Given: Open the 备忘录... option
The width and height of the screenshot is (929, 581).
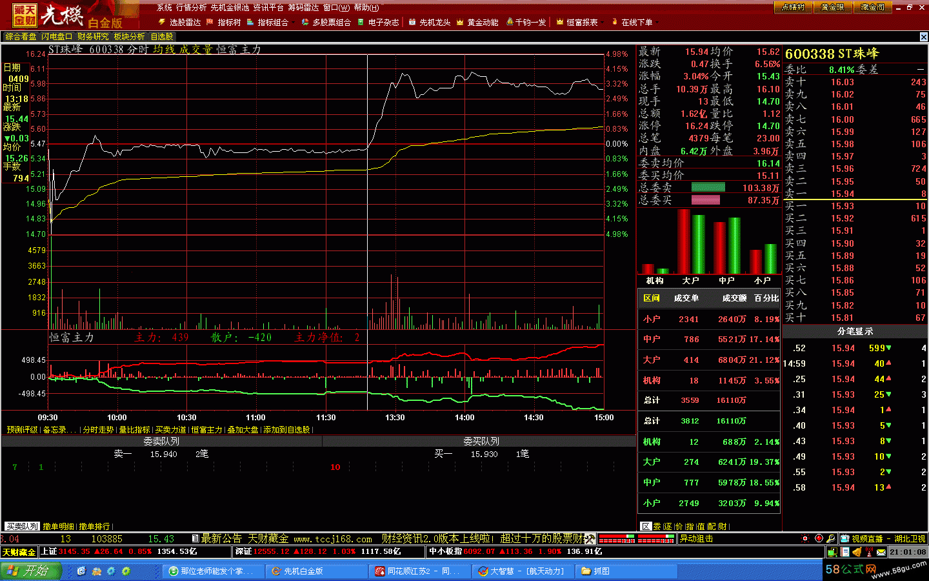Looking at the screenshot, I should click(59, 429).
